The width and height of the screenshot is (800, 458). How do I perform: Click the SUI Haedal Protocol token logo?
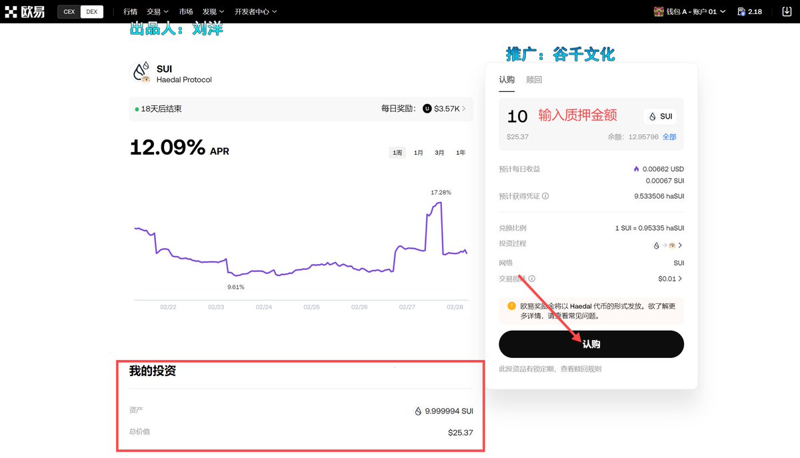(141, 73)
